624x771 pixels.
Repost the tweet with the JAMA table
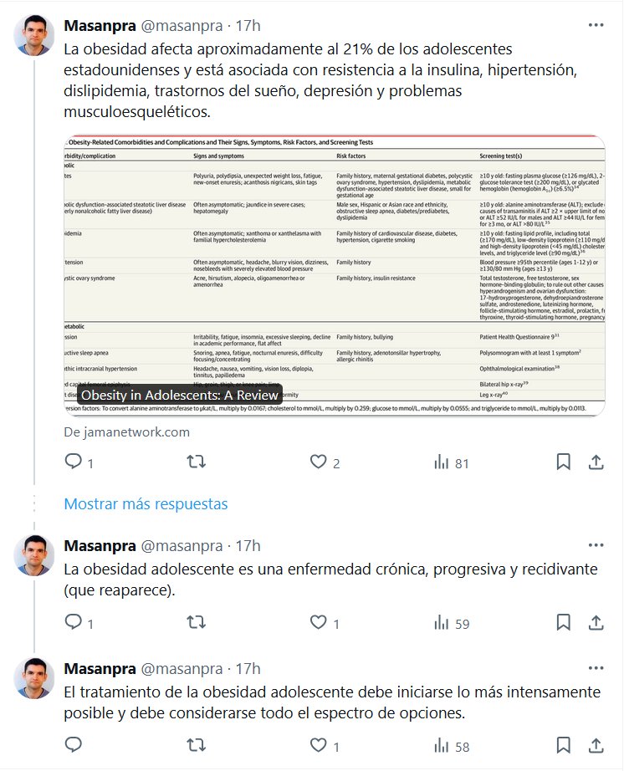point(197,462)
